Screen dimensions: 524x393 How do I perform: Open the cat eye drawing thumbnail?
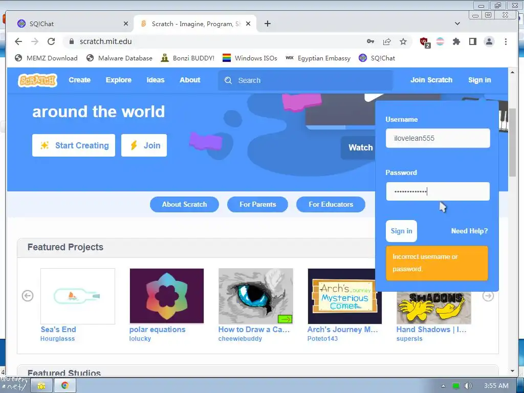(256, 296)
